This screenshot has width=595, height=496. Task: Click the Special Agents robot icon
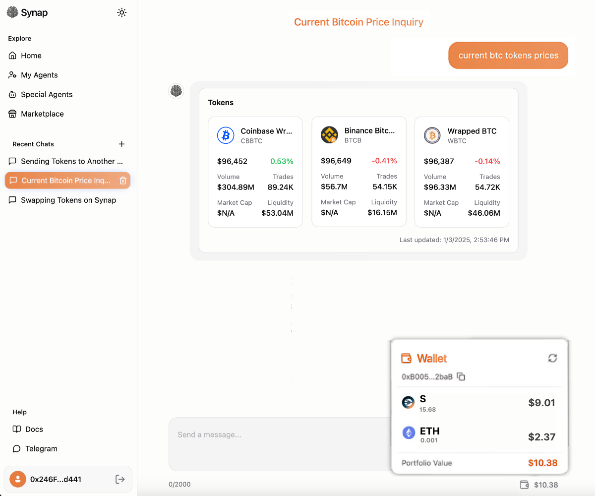coord(12,94)
